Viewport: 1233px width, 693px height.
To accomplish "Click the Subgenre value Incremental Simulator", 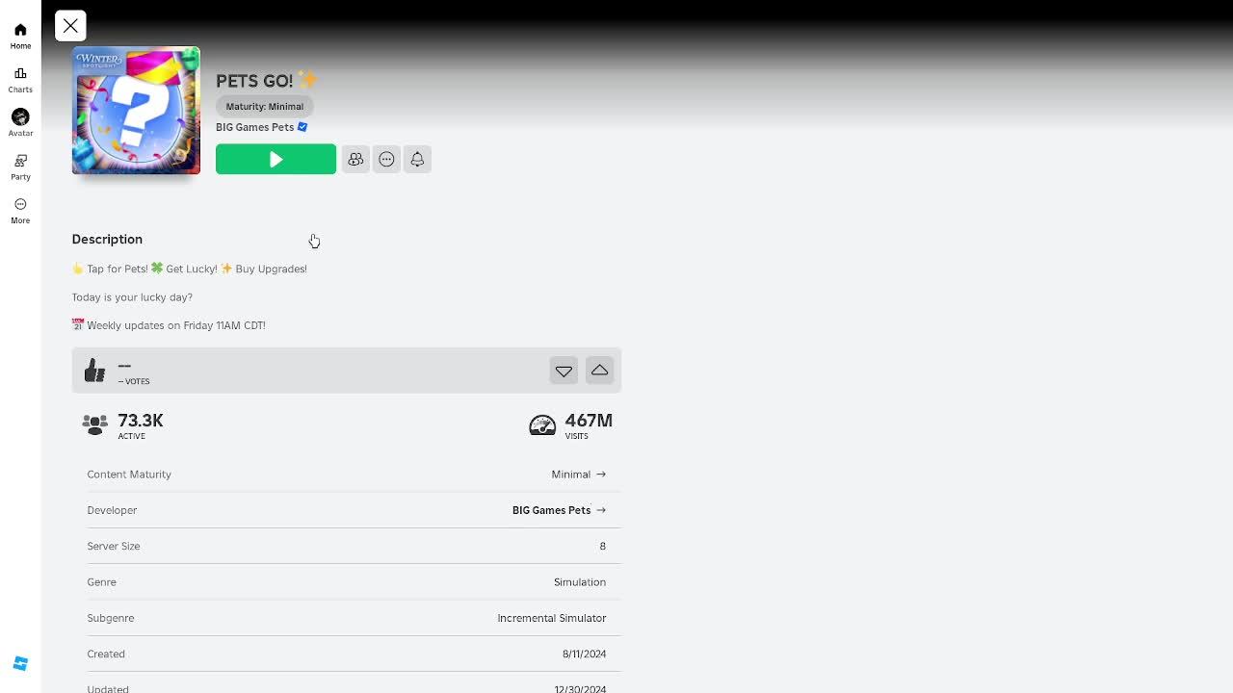I will pos(552,618).
